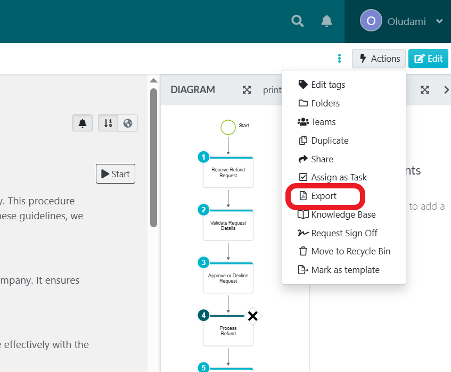Expand the next panel chevron arrow

(x=446, y=90)
